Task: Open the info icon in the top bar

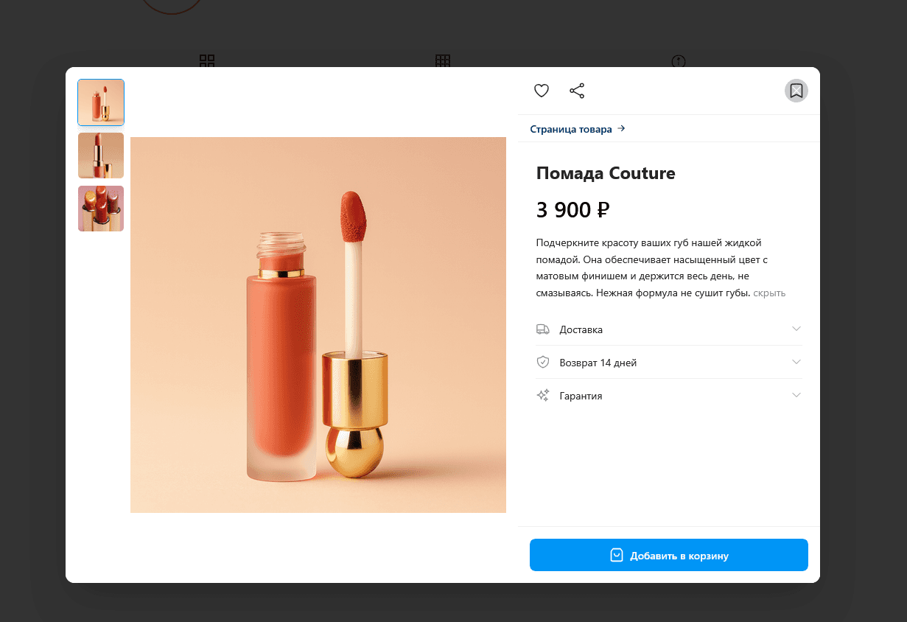Action: 678,62
